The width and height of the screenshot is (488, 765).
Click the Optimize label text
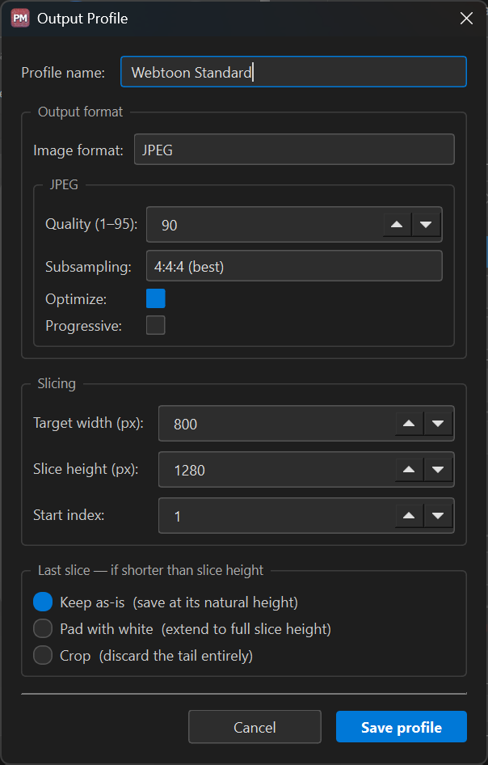coord(76,299)
